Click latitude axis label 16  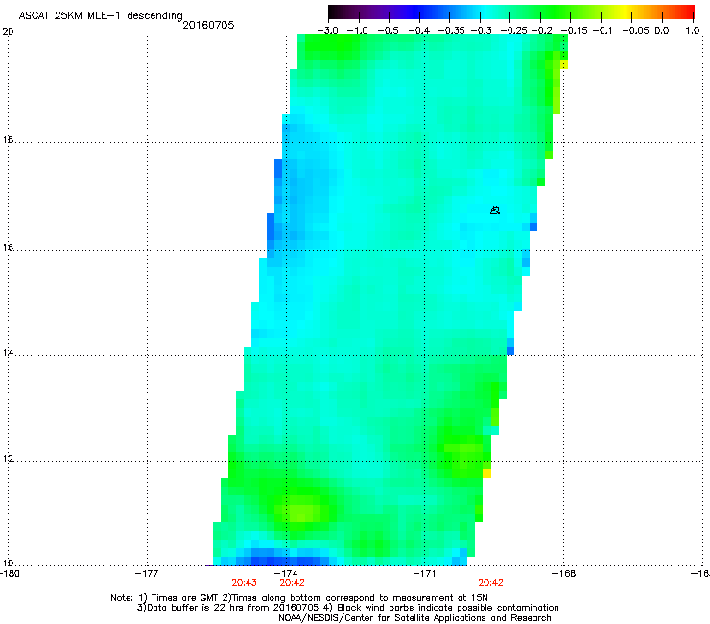pos(8,248)
